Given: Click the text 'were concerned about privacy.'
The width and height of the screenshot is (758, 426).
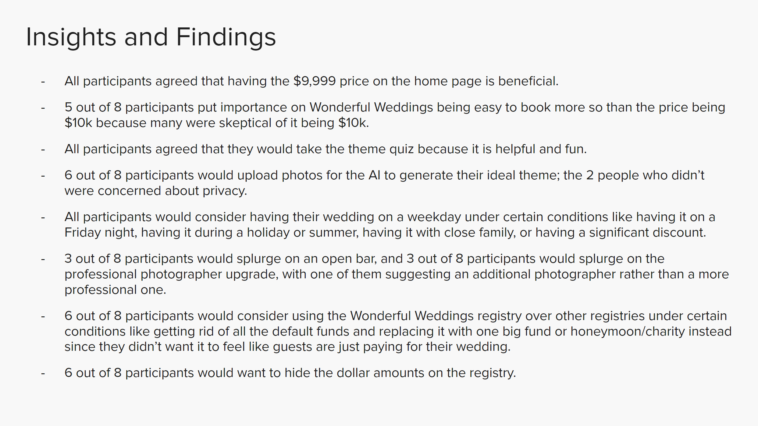Looking at the screenshot, I should (x=156, y=191).
